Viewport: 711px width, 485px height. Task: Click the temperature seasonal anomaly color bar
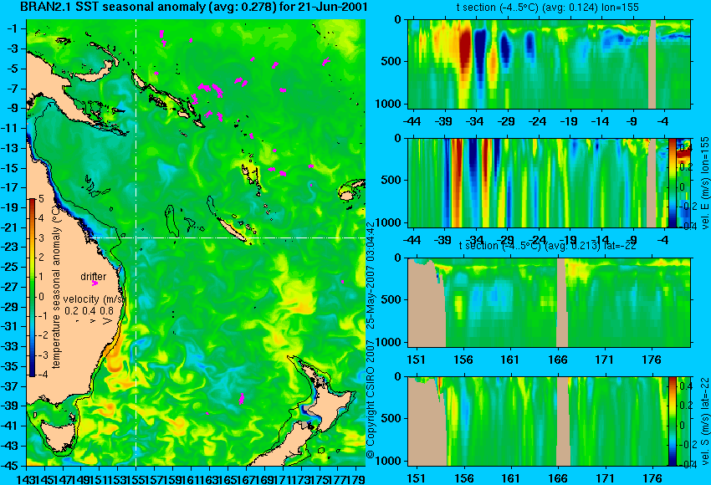click(33, 288)
